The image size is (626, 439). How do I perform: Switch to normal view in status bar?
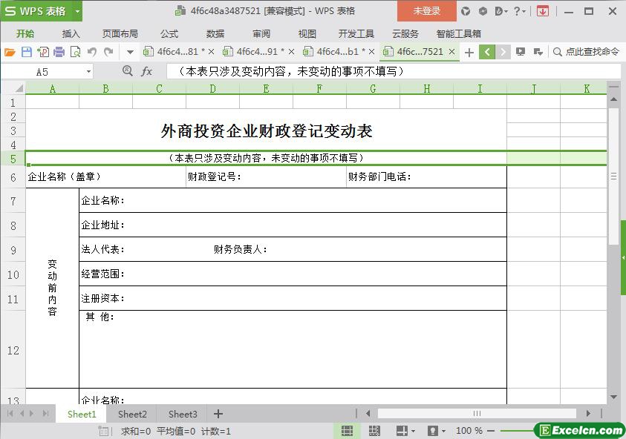(347, 431)
